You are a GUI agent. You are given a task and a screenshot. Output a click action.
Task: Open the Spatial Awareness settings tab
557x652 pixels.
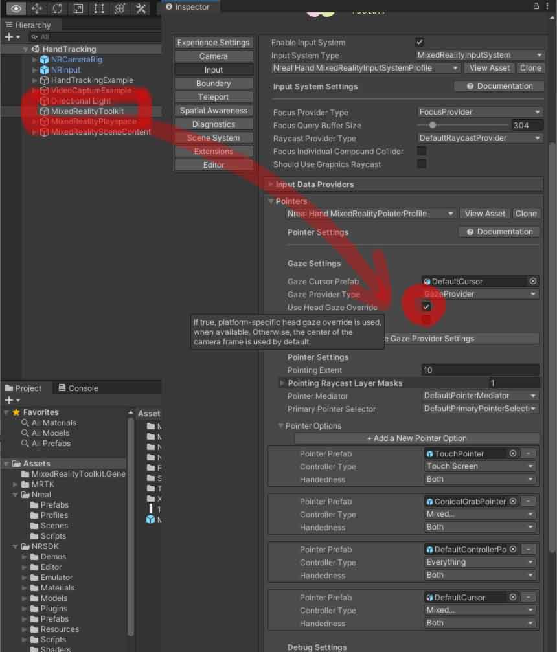tap(213, 111)
